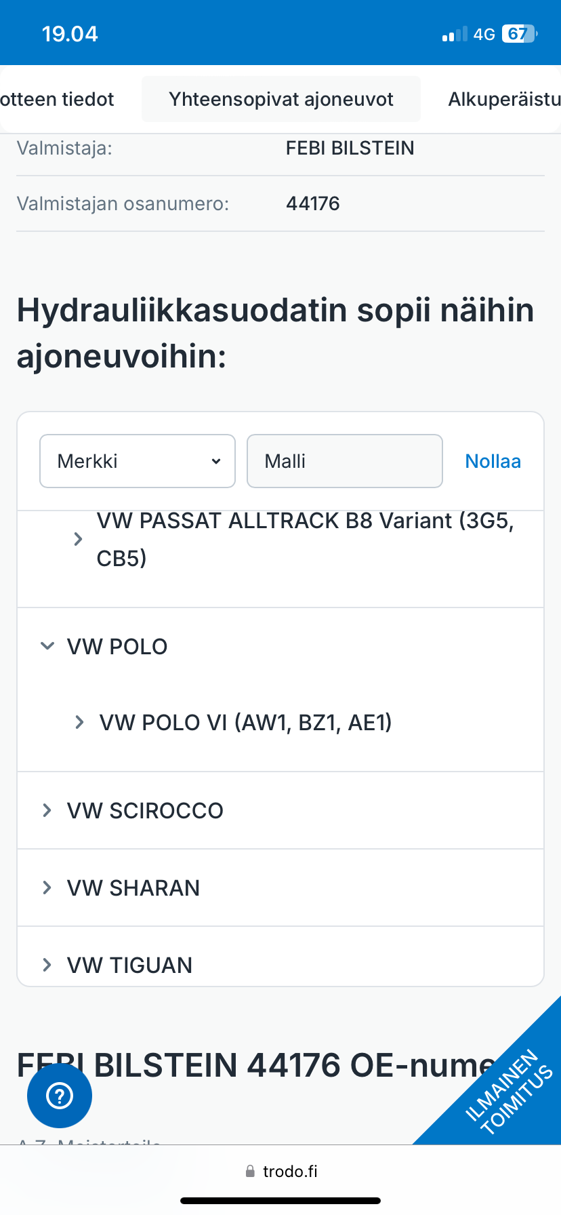
Task: Expand the VW SHARAN chevron
Action: coord(47,888)
